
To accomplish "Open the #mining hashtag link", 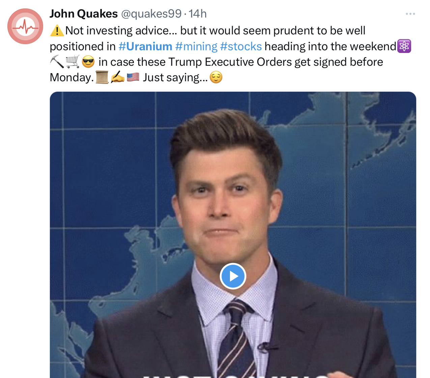I will 196,46.
